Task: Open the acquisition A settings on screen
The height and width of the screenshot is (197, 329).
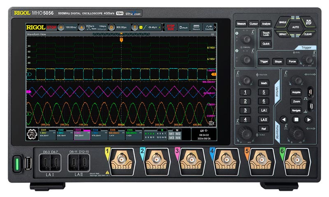Action: (x=81, y=27)
